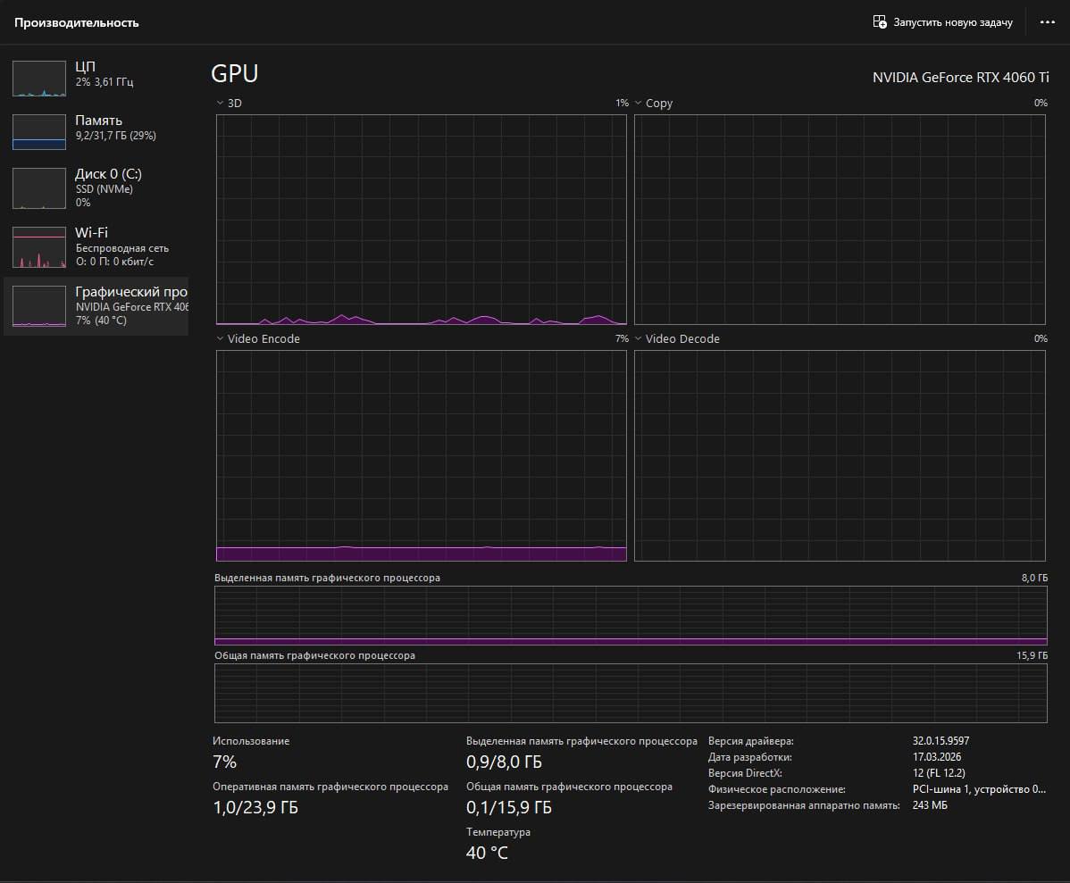Click the Video Decode usage graph
Screen dimensions: 1070x883
point(840,456)
